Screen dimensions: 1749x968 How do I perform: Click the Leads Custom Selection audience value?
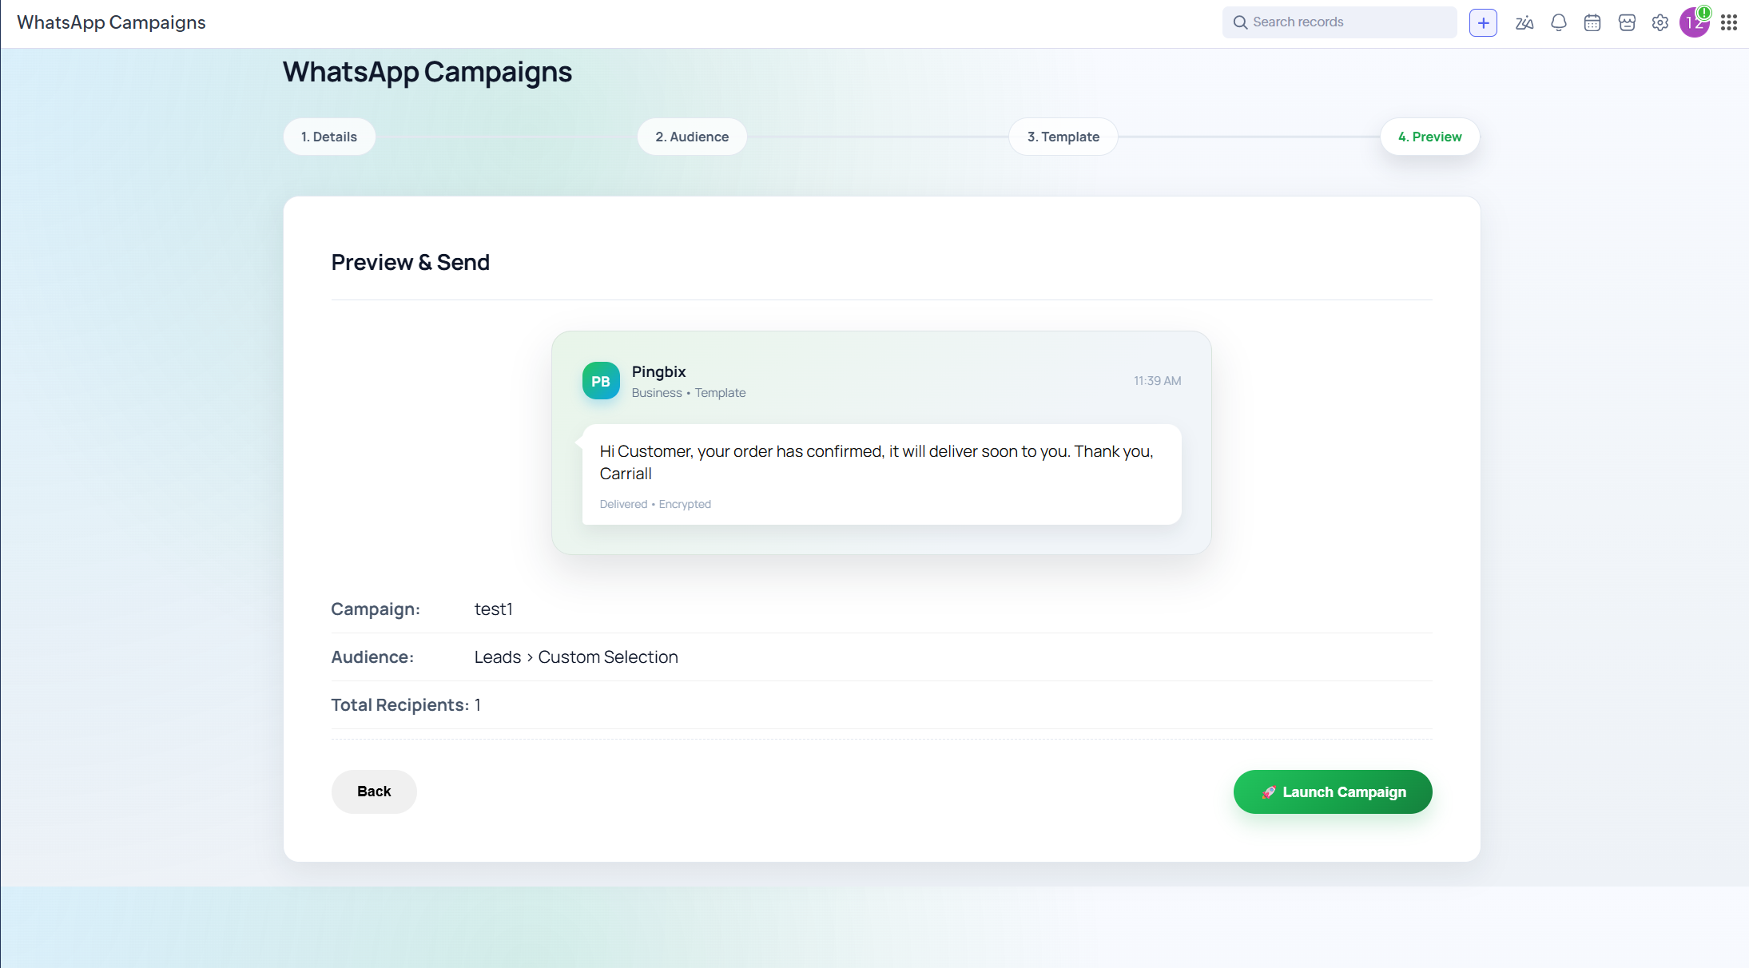click(575, 657)
